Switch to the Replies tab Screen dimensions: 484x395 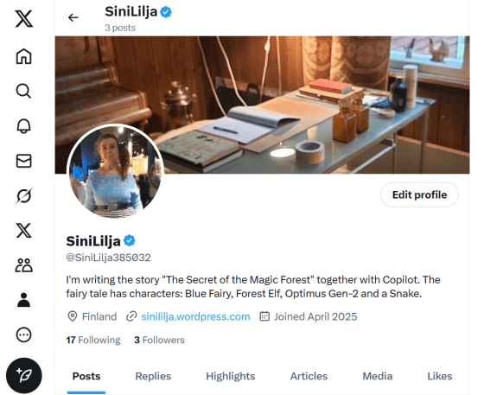click(153, 376)
